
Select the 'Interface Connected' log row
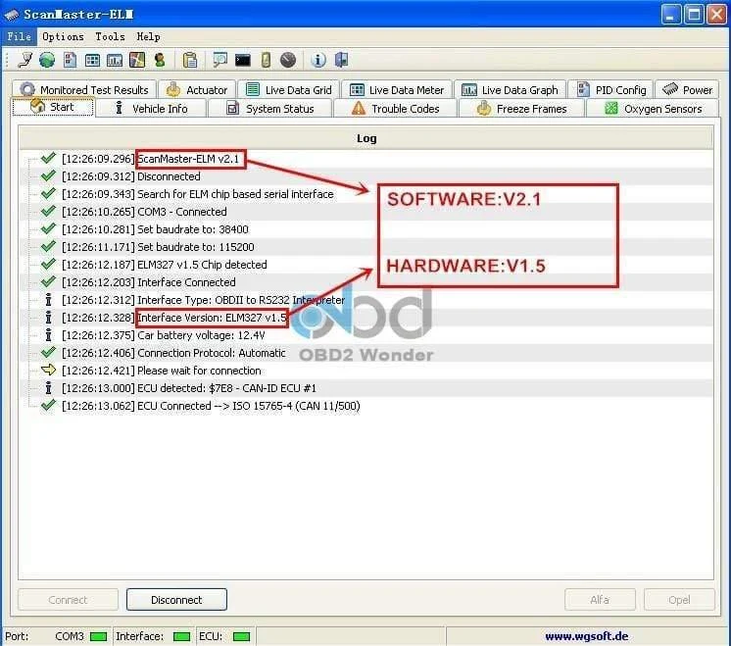pyautogui.click(x=366, y=282)
